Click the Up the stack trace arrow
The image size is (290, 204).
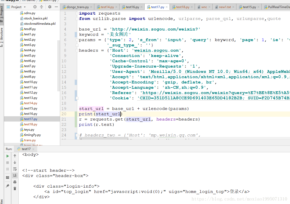[15, 156]
